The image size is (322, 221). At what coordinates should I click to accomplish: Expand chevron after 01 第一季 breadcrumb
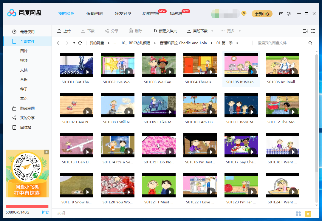237,43
